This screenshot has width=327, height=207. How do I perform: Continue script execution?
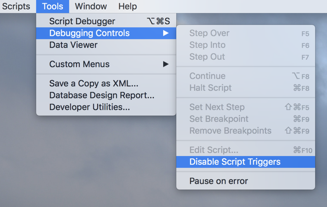pos(207,76)
